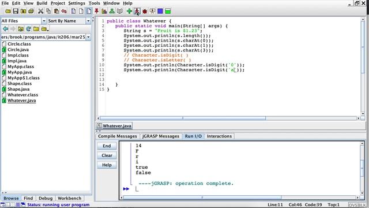Click the Open File folder icon
Image resolution: width=369 pixels, height=208 pixels.
pos(7,11)
